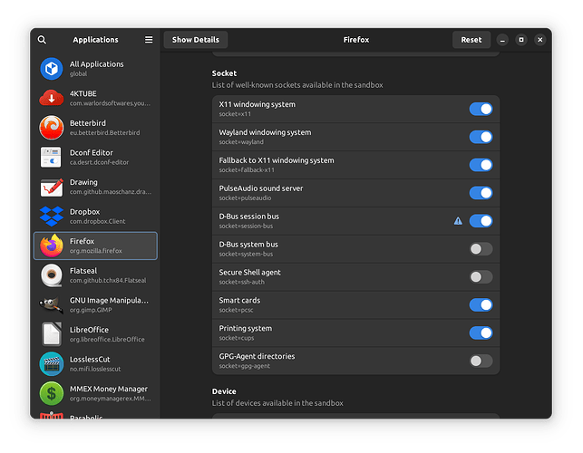This screenshot has height=453, width=583.
Task: Select Flatseal in the application list
Action: click(95, 275)
